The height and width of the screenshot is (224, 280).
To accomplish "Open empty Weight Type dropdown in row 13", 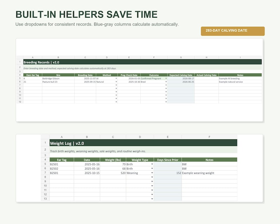I will coord(152,199).
